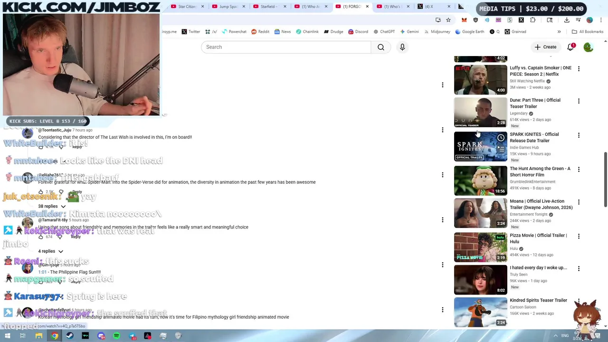Open News bookmark
Image resolution: width=608 pixels, height=342 pixels.
point(282,32)
